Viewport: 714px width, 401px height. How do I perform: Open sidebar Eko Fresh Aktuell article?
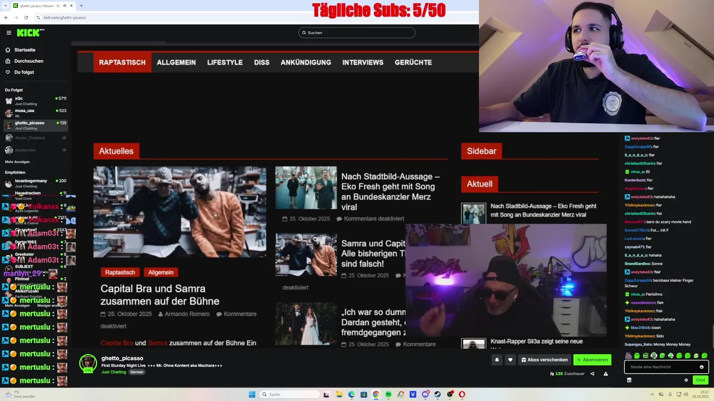coord(543,210)
